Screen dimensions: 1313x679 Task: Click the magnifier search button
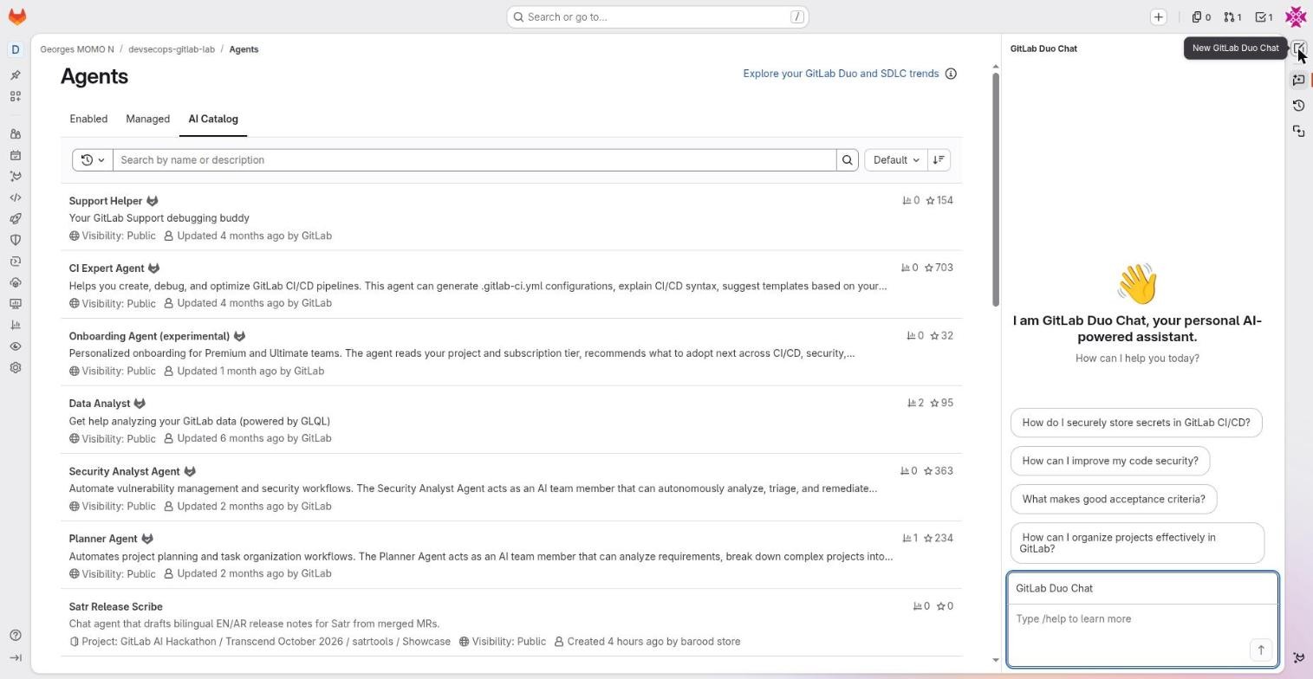(848, 160)
